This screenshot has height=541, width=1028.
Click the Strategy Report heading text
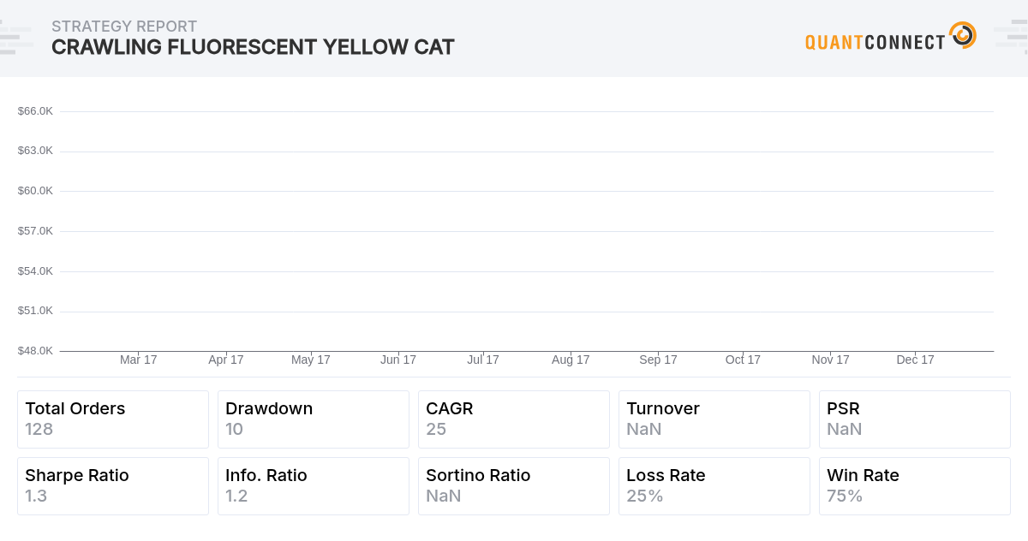pos(124,27)
